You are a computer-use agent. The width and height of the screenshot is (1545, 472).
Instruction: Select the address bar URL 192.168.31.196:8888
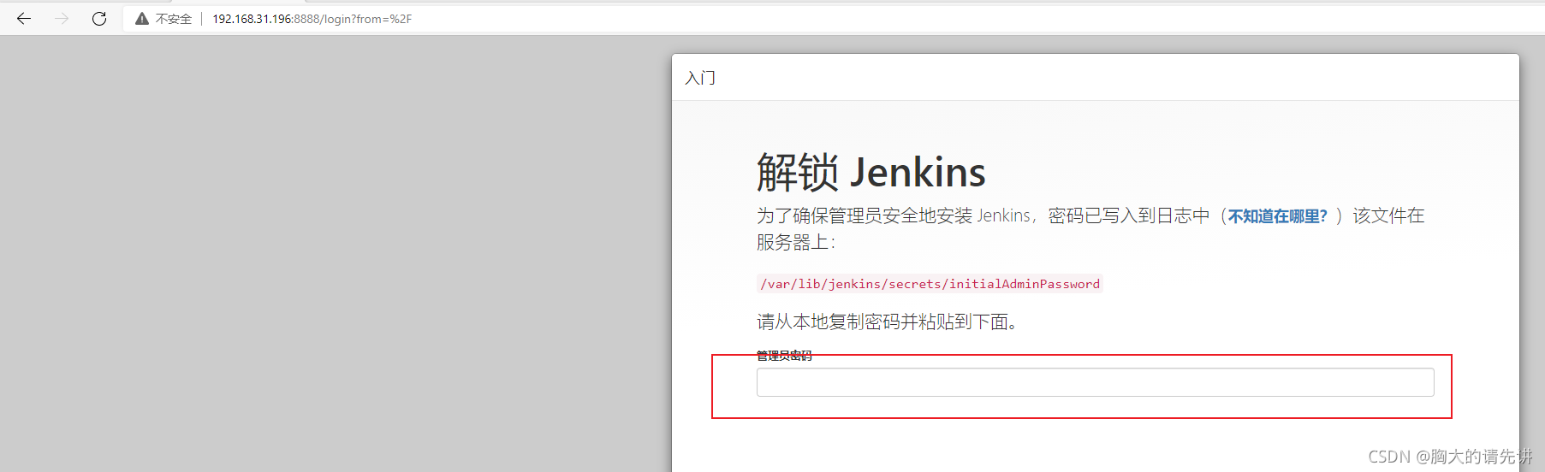312,19
